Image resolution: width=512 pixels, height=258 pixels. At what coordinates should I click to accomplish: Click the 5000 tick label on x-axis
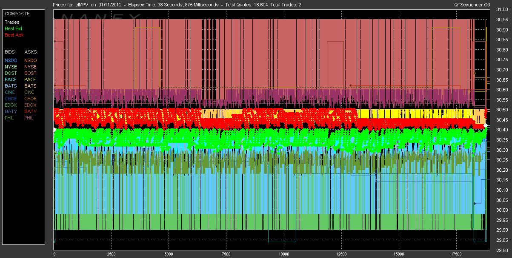(x=169, y=254)
